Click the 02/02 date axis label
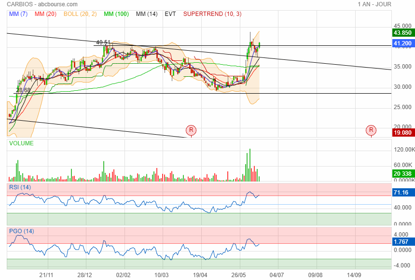Image resolution: width=415 pixels, height=280 pixels. [124, 275]
